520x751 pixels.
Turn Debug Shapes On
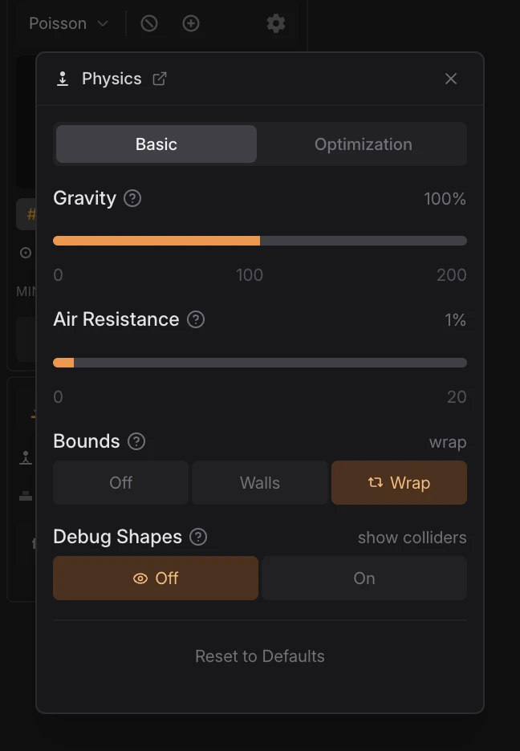364,578
